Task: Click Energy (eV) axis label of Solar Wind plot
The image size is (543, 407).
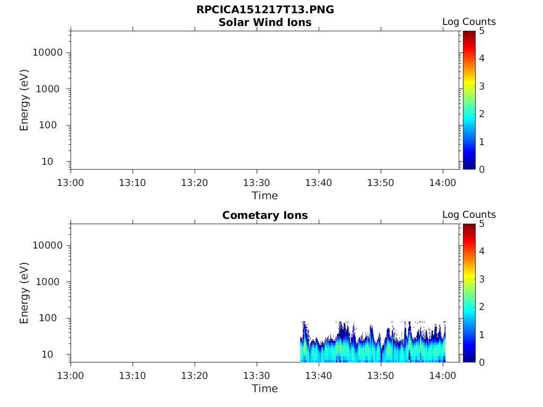Action: point(24,100)
